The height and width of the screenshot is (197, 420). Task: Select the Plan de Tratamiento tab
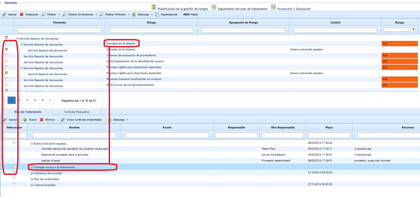[x=28, y=112]
